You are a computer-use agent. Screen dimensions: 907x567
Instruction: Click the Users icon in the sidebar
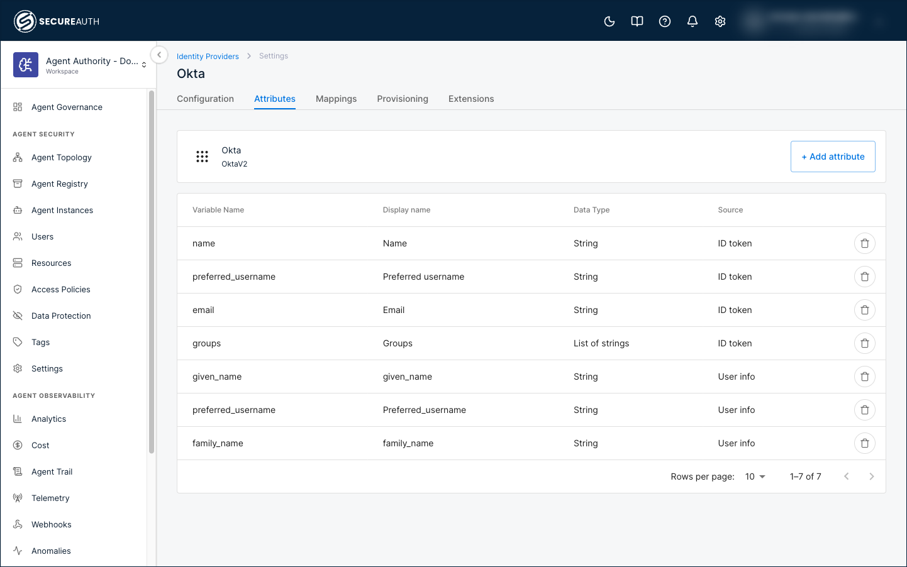(18, 237)
